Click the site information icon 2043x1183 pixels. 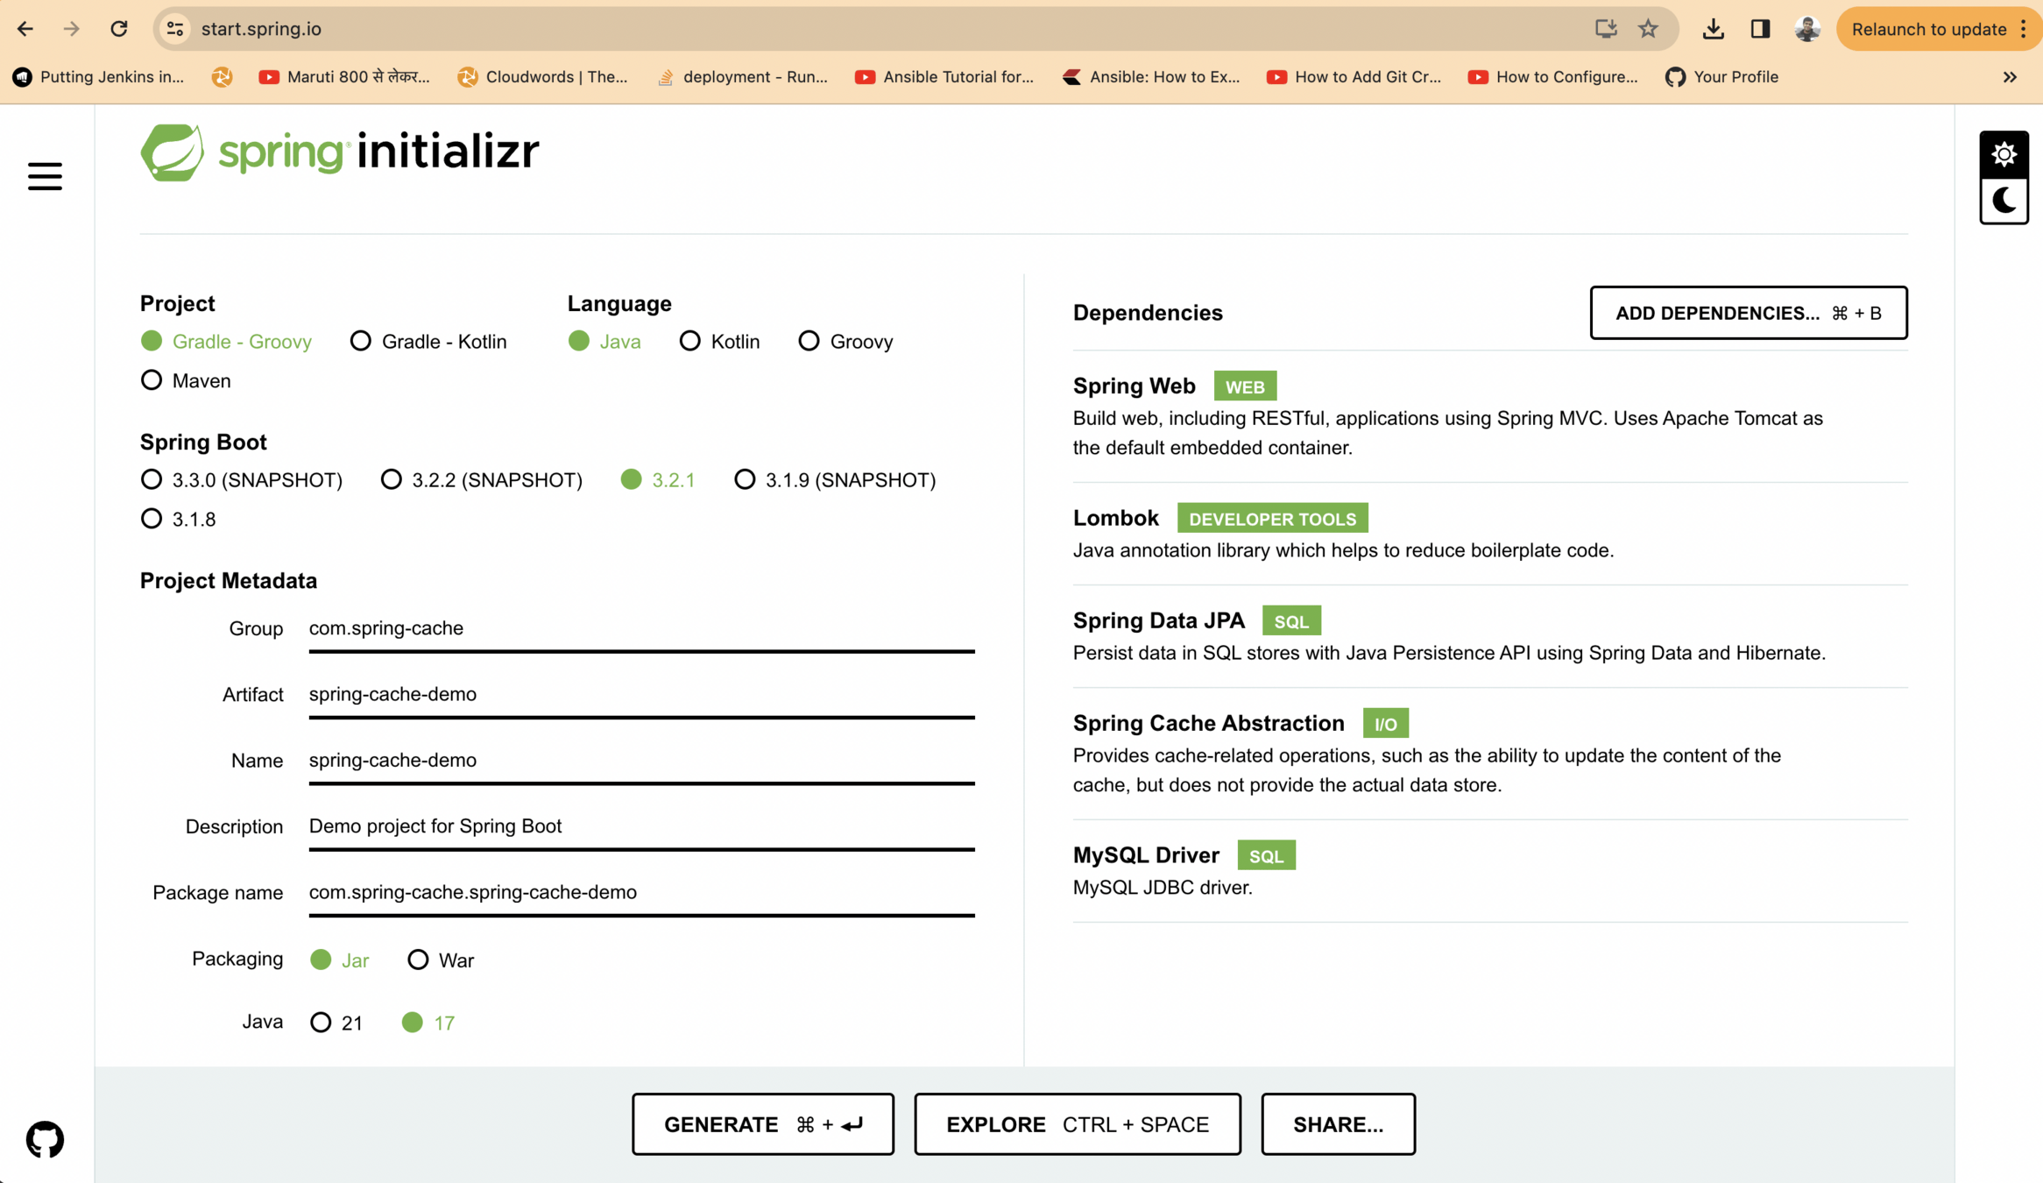175,29
